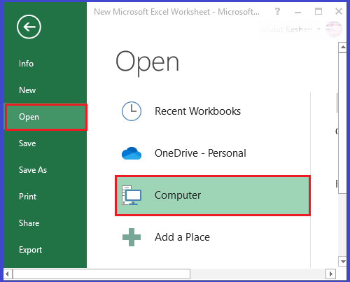This screenshot has width=350, height=282.
Task: Select New in the sidebar
Action: point(27,90)
